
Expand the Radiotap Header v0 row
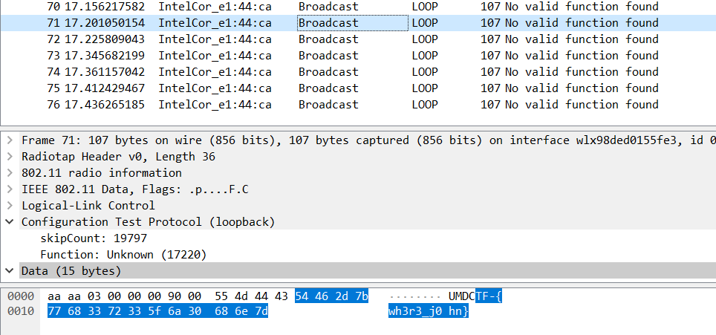pyautogui.click(x=9, y=157)
